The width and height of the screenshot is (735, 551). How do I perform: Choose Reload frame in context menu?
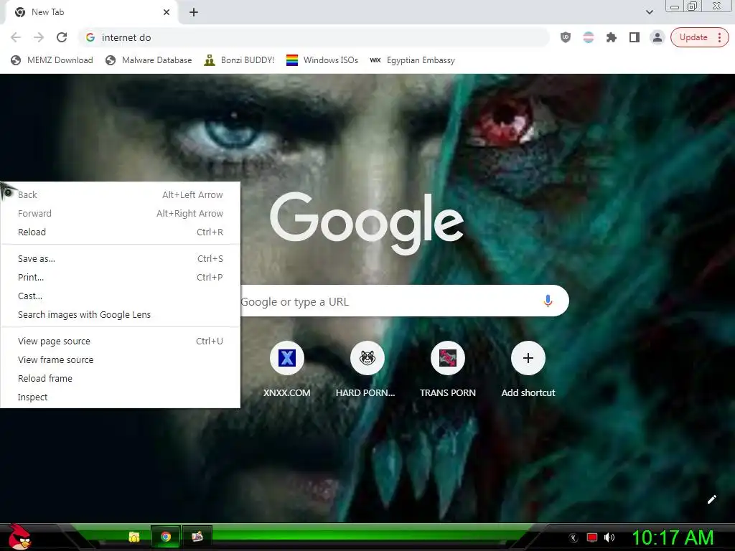click(x=121, y=379)
